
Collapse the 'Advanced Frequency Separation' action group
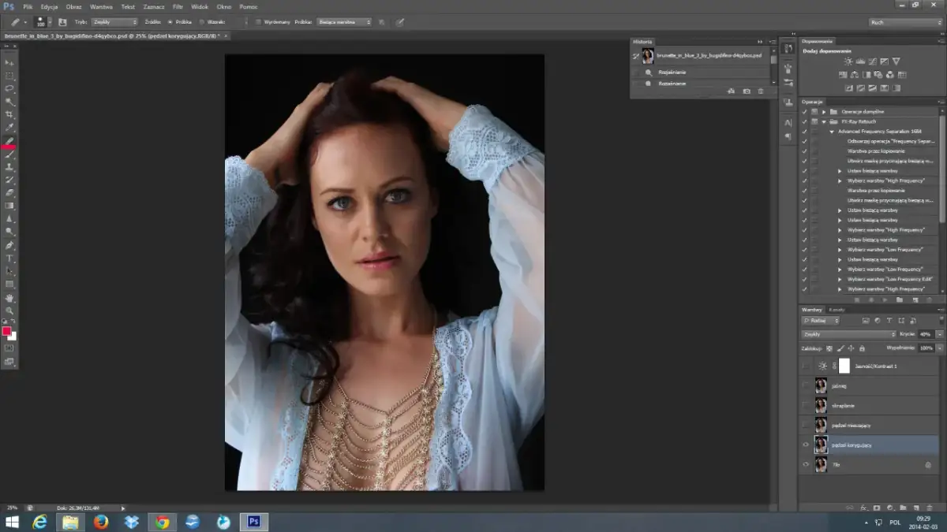[x=830, y=132]
